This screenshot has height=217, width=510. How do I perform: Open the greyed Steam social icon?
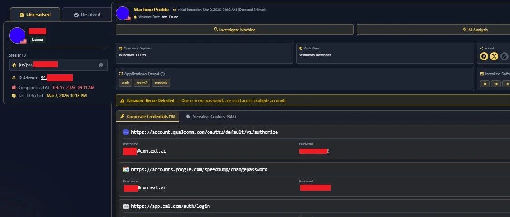click(x=504, y=56)
